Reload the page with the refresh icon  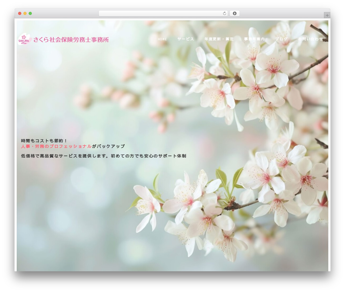tap(224, 13)
